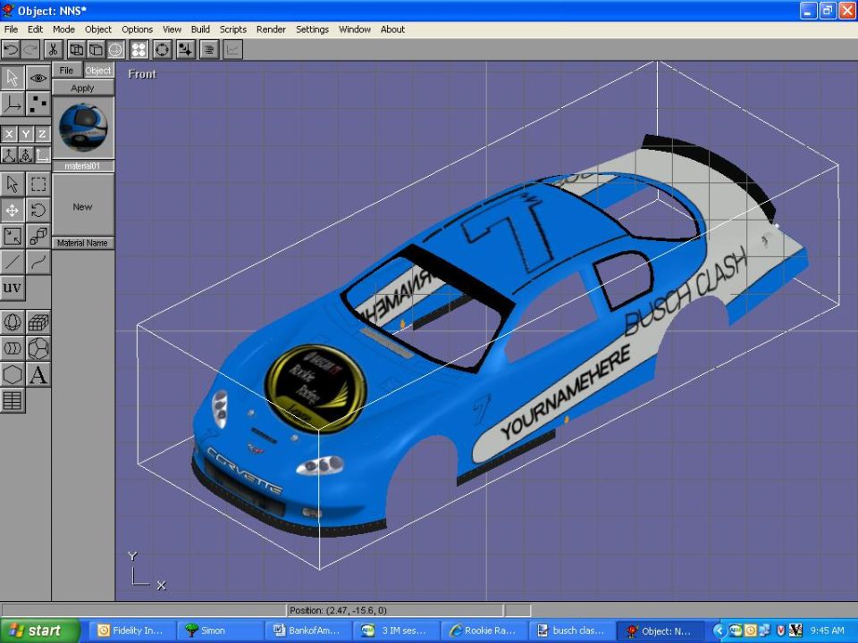Select the edit mode arrow tool
The image size is (858, 643).
[x=12, y=78]
